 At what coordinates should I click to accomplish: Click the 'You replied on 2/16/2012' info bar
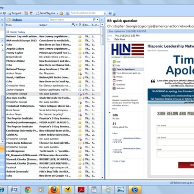point(150,31)
